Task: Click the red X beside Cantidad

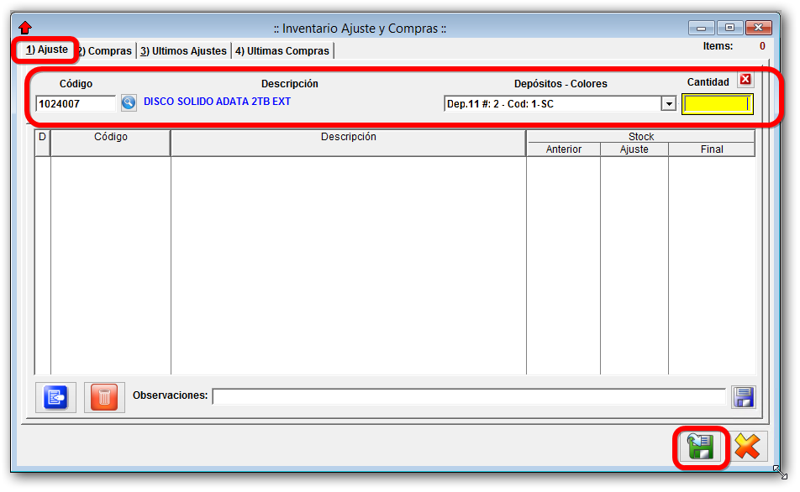Action: click(745, 80)
